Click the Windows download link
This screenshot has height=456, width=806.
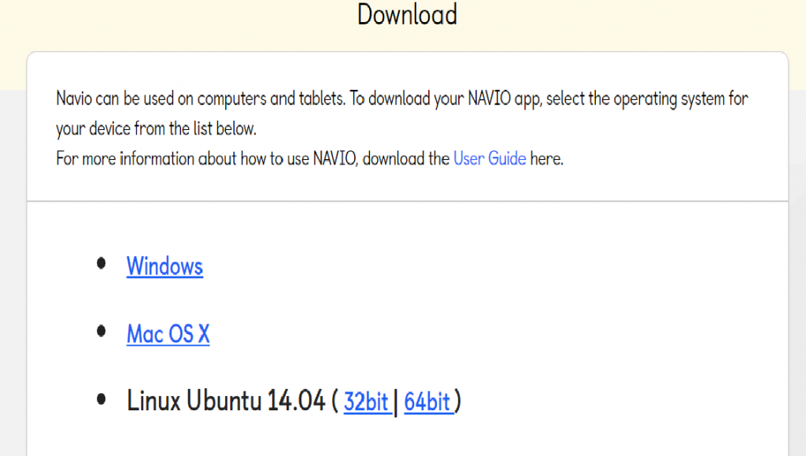(x=165, y=266)
